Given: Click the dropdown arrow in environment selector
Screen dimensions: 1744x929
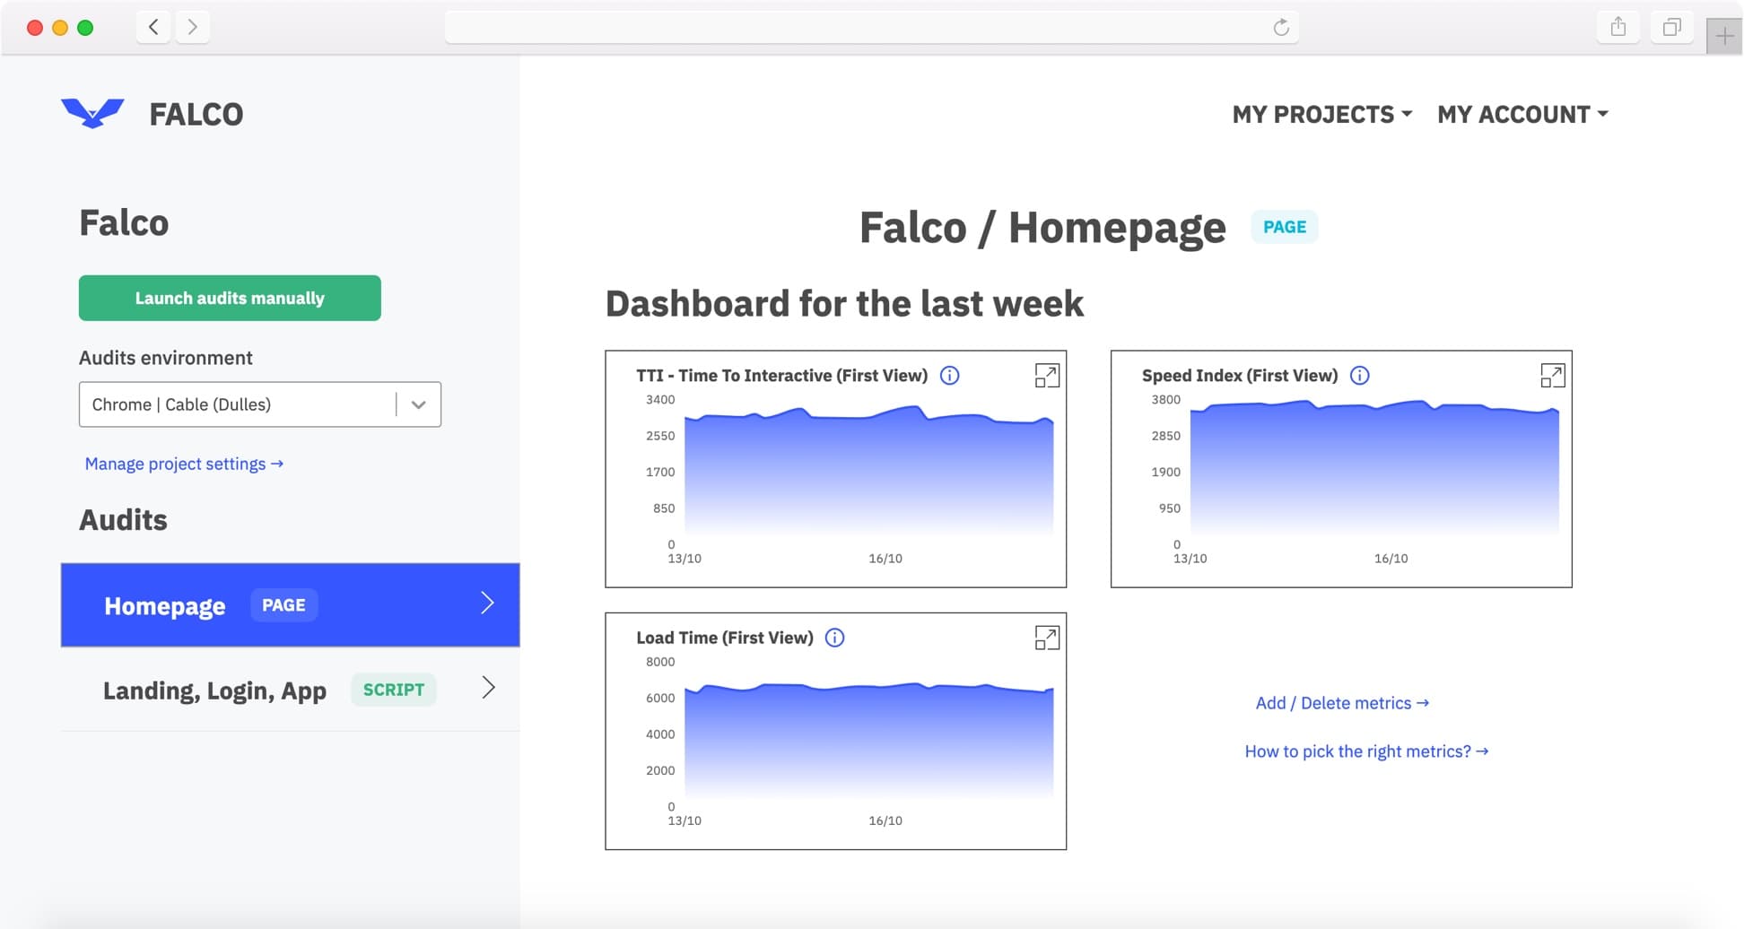Looking at the screenshot, I should pos(418,404).
